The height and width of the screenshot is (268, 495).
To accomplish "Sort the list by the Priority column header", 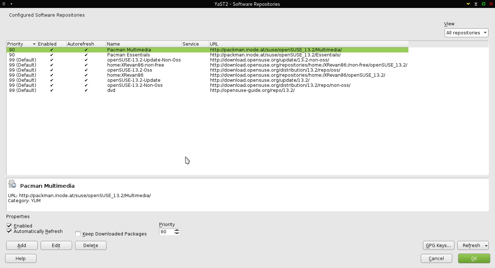I will tap(22, 44).
